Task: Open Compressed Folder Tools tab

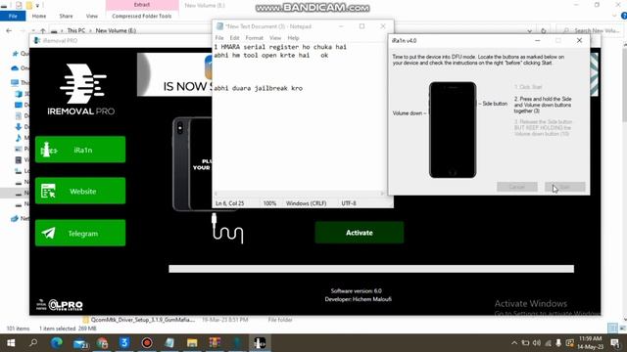Action: 141,16
